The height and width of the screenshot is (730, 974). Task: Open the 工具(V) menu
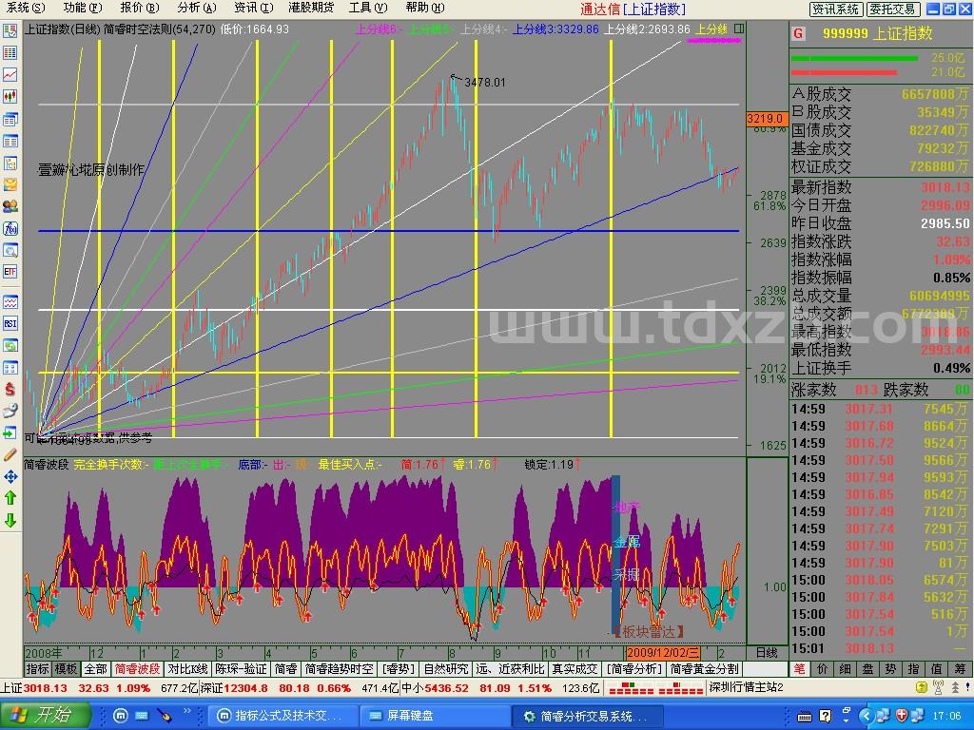click(x=368, y=8)
